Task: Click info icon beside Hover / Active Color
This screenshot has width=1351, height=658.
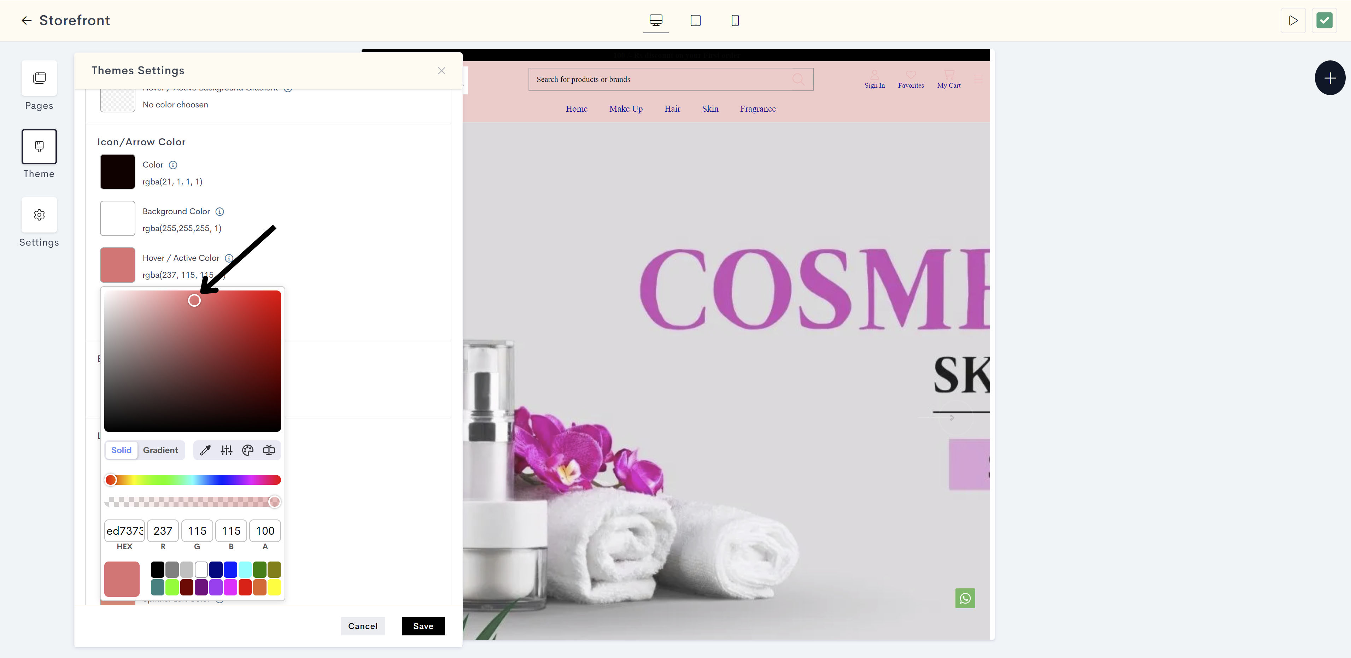Action: [229, 258]
